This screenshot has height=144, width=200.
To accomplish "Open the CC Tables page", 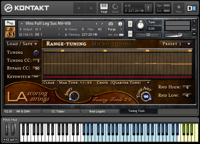I will (x=58, y=112).
